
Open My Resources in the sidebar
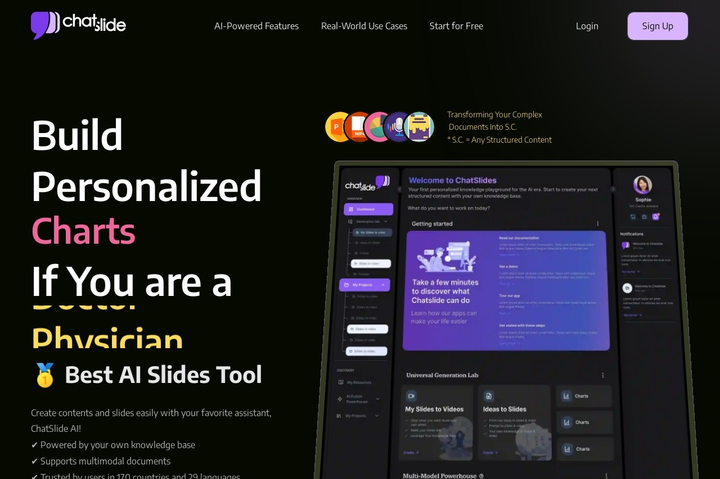(358, 382)
